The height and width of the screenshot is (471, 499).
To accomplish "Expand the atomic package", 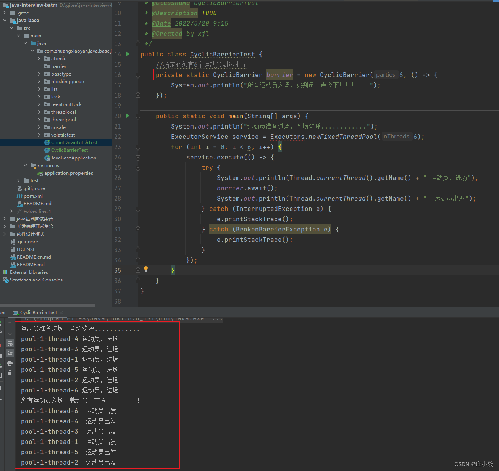I will pyautogui.click(x=39, y=59).
